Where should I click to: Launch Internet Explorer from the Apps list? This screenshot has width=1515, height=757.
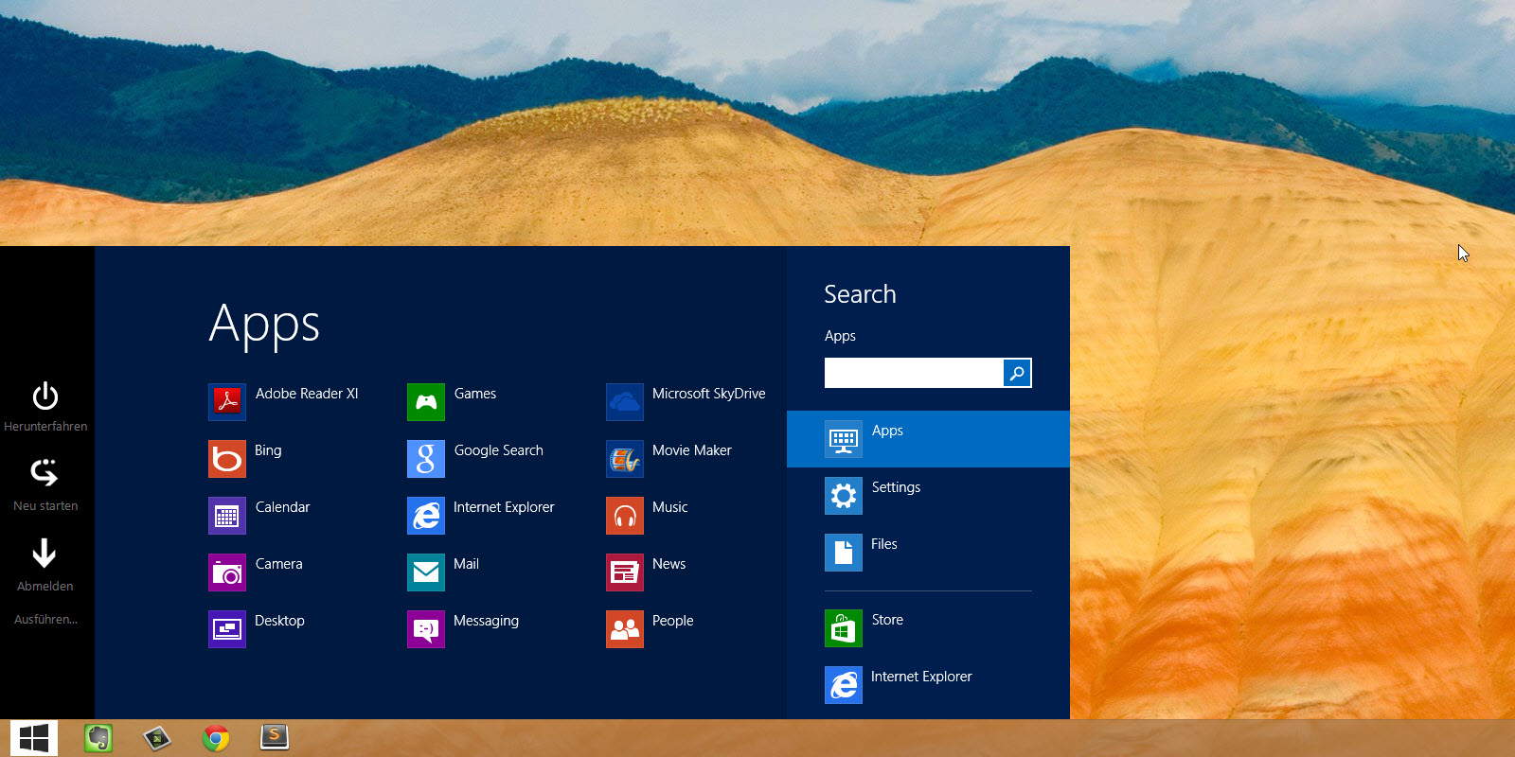[x=426, y=516]
